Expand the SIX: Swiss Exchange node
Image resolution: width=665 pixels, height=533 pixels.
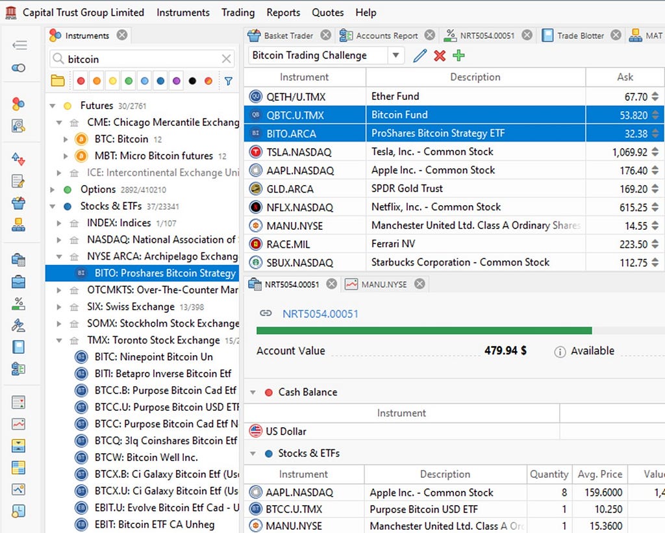[59, 307]
